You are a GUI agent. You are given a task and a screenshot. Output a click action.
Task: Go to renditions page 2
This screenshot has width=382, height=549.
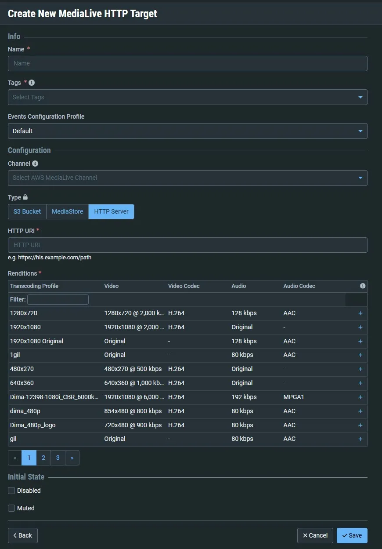pyautogui.click(x=43, y=458)
